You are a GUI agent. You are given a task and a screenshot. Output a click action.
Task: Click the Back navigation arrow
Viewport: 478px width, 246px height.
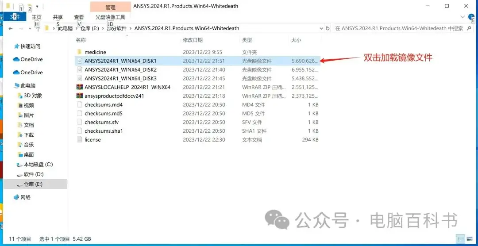pos(11,28)
